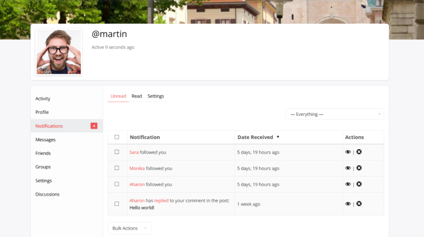Viewport: 424px width, 237px height.
Task: Expand the Bulk Actions dropdown
Action: pos(129,228)
